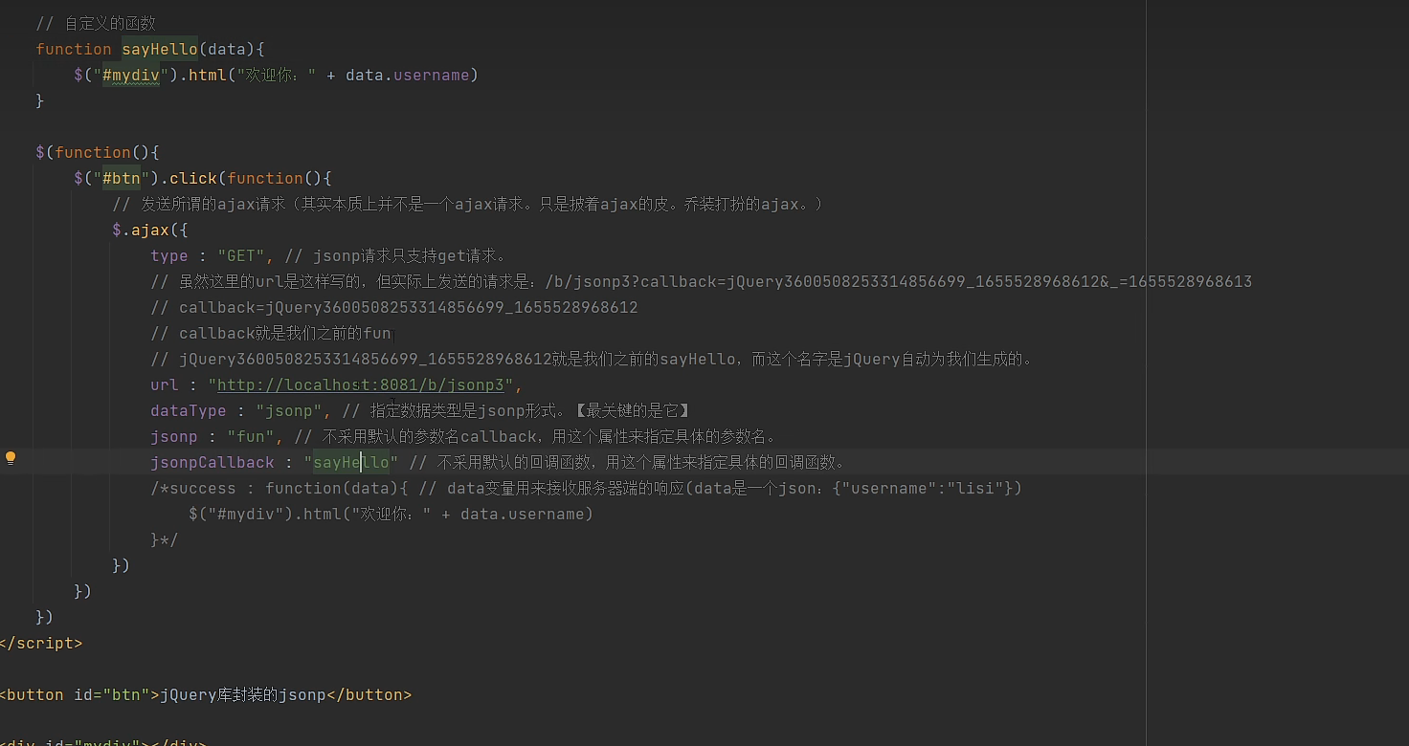Open the intention actions lightbulb
The height and width of the screenshot is (746, 1409).
(x=11, y=457)
